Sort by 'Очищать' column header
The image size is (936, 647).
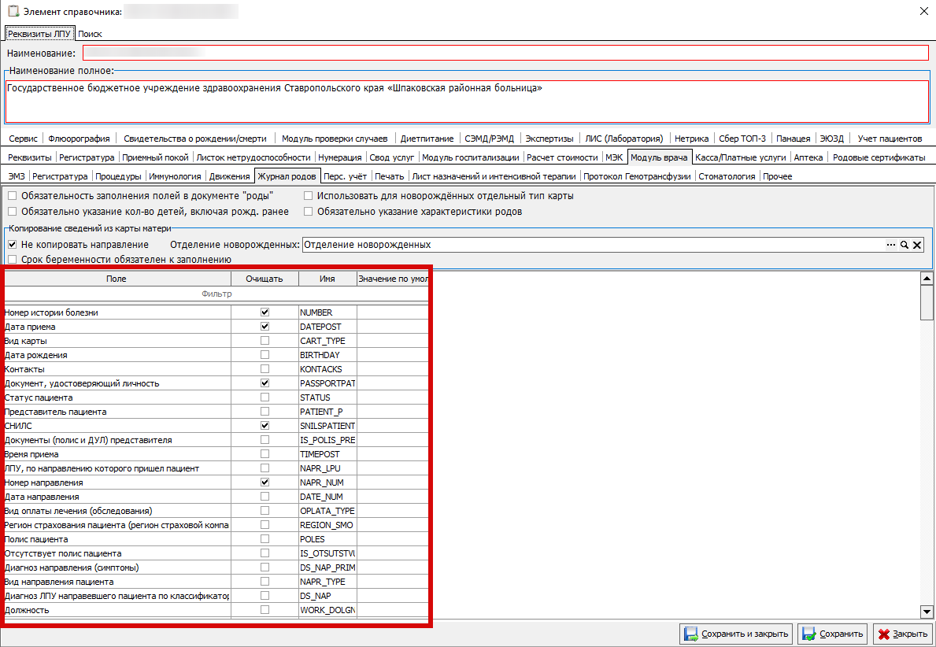point(265,279)
